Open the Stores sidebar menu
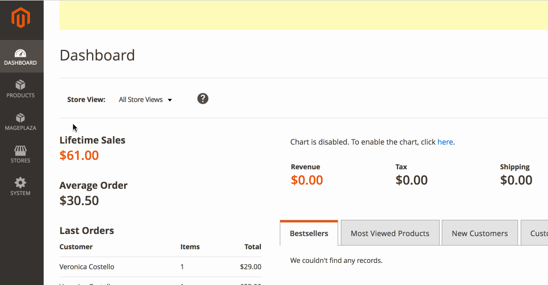The height and width of the screenshot is (285, 548). coord(22,154)
